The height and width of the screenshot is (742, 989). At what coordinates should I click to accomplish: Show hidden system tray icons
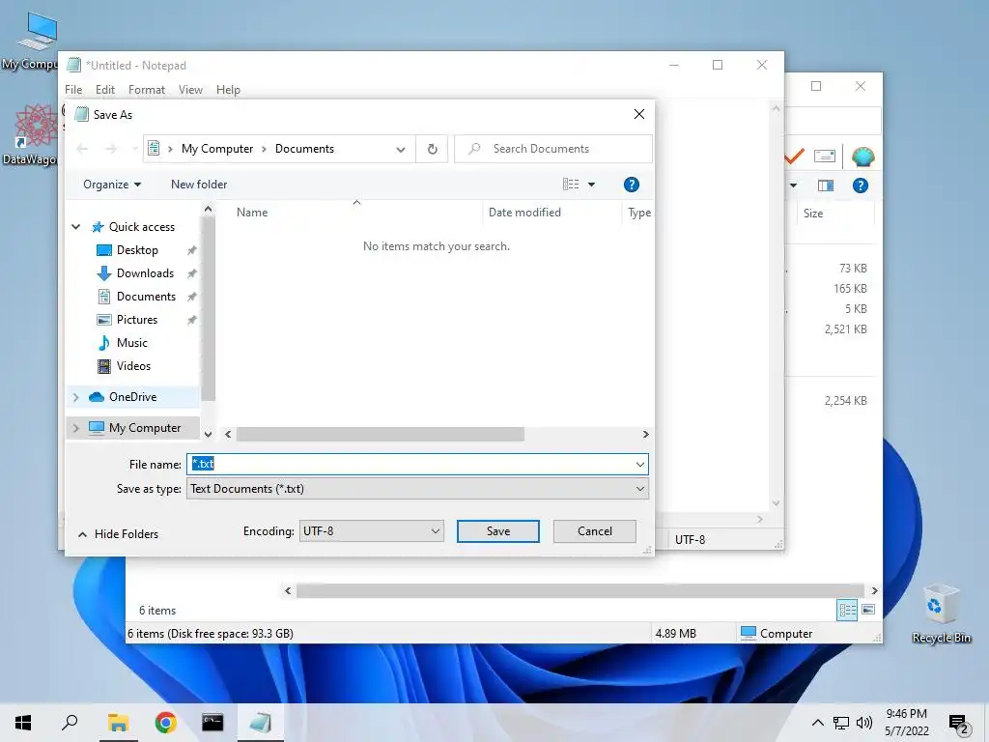coord(817,723)
